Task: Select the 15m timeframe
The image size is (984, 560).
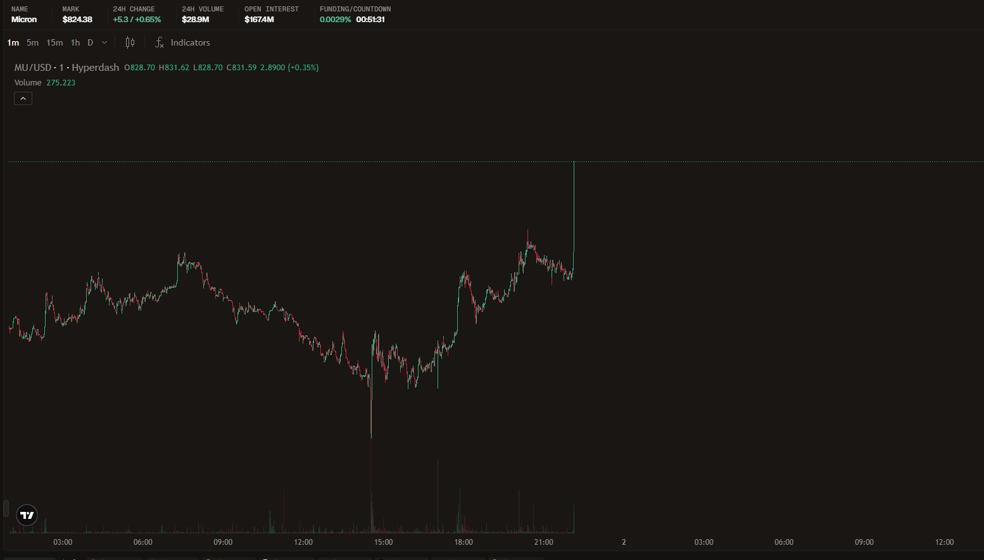Action: click(54, 42)
